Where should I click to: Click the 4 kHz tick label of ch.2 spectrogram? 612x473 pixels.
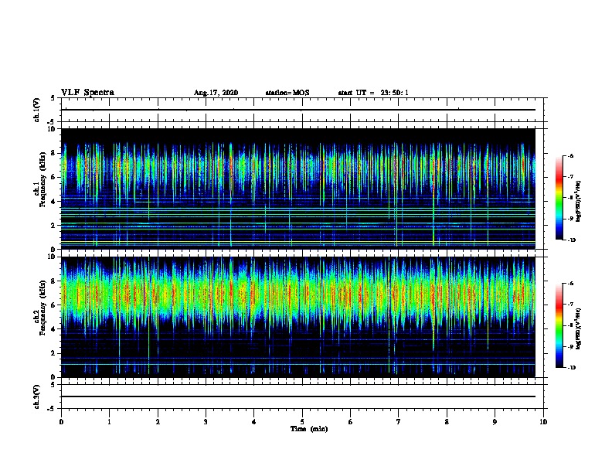coord(54,329)
